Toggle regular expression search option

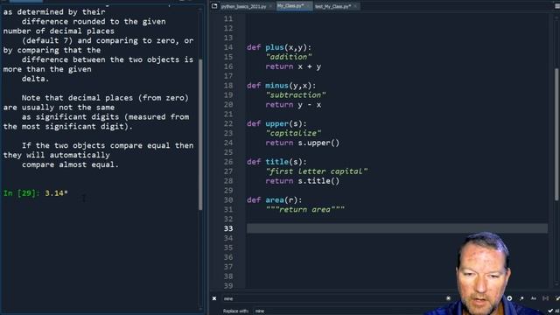(521, 298)
